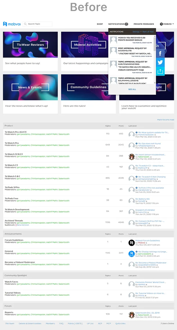
Task: Click Beta Version subforum page icon
Action: 16,225
